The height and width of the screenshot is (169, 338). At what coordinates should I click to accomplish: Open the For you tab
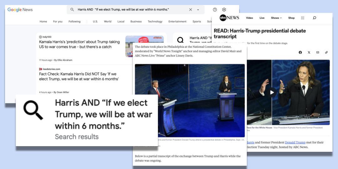click(x=58, y=22)
